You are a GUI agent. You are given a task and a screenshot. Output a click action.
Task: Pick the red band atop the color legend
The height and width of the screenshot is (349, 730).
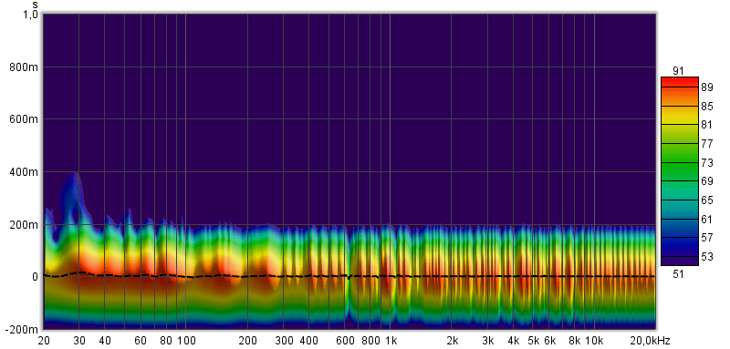[x=680, y=82]
